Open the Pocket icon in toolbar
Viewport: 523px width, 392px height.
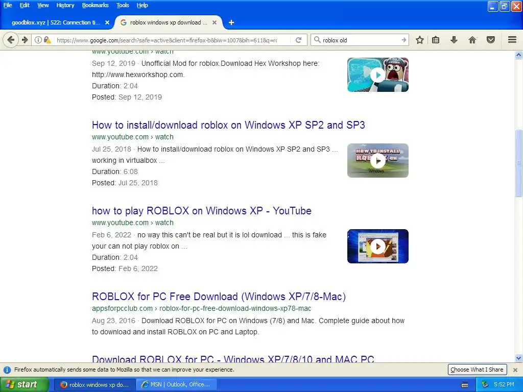pyautogui.click(x=491, y=40)
